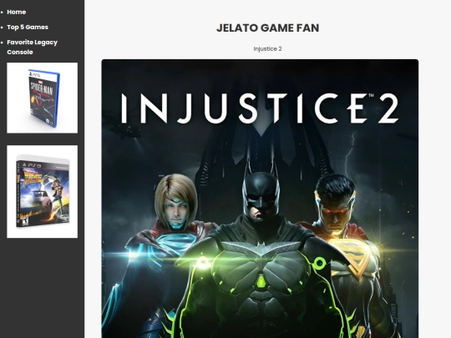
Task: Click the PS5 logo on Spider-Man case
Action: point(34,75)
